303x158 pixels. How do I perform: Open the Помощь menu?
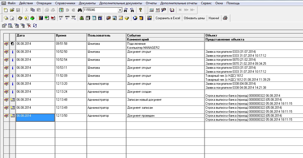pos(233,3)
